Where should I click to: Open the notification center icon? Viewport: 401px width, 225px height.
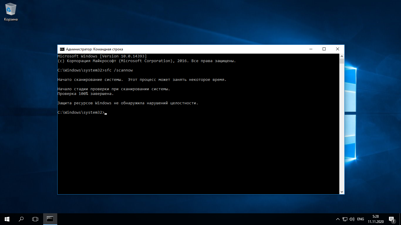tap(392, 219)
